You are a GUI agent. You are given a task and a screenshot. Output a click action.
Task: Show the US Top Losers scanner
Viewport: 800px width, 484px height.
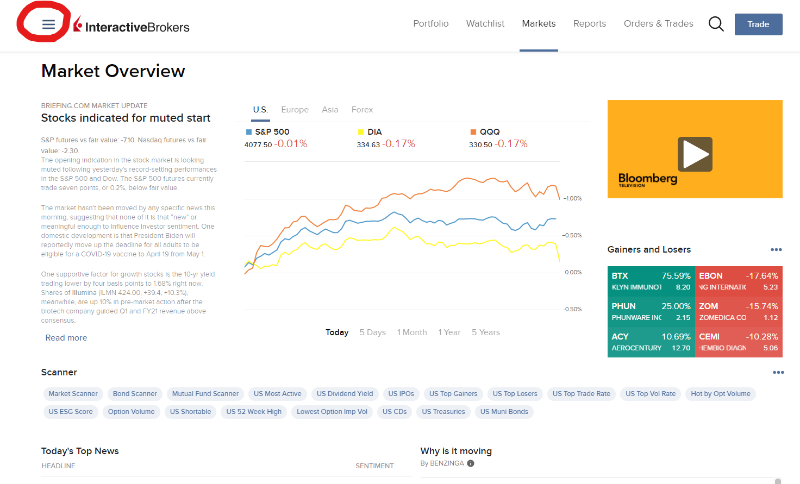coord(515,394)
